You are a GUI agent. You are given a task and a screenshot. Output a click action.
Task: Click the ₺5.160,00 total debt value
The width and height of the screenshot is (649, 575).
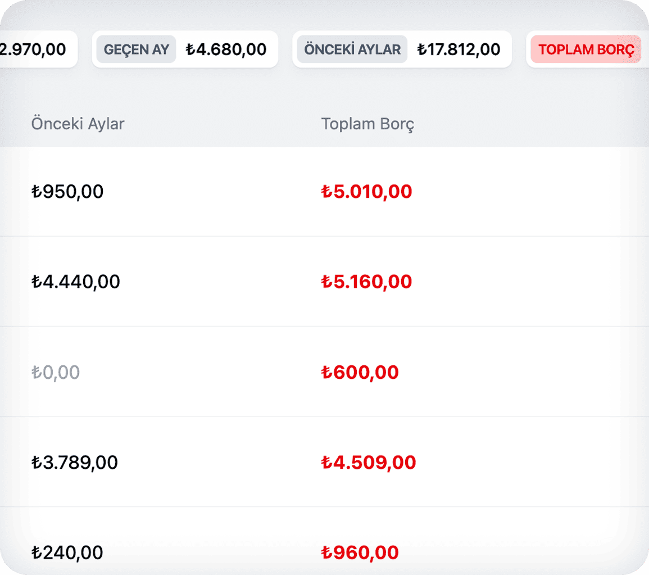click(367, 282)
